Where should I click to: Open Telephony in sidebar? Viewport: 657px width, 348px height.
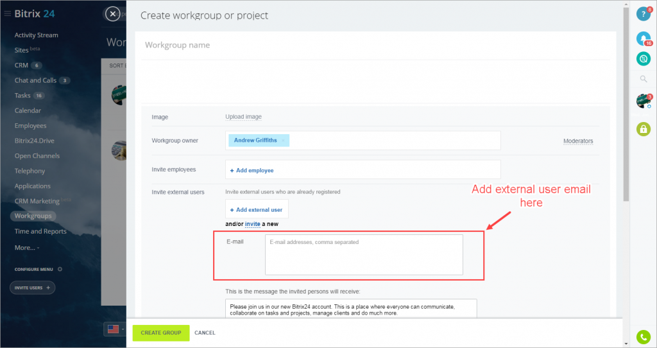(30, 171)
